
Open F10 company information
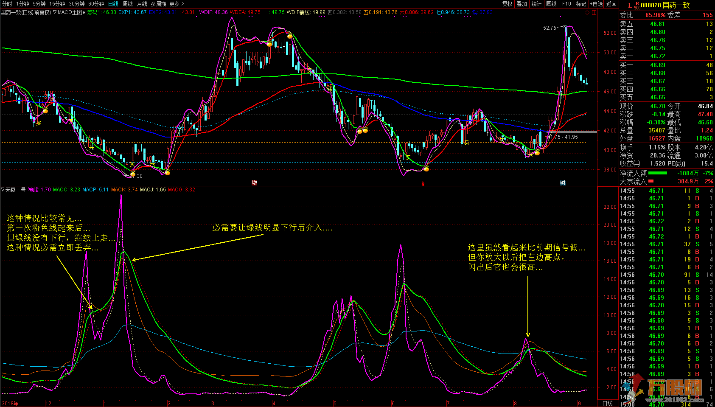coord(567,4)
